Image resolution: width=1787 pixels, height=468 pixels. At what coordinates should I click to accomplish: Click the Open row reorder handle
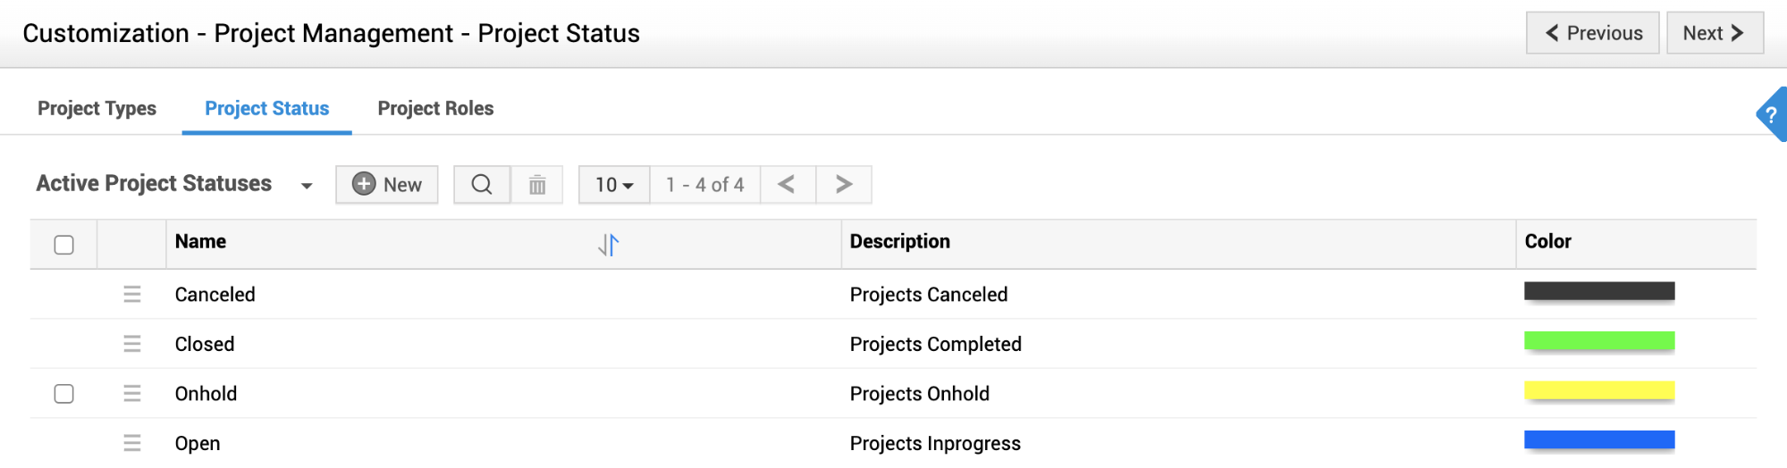point(132,443)
